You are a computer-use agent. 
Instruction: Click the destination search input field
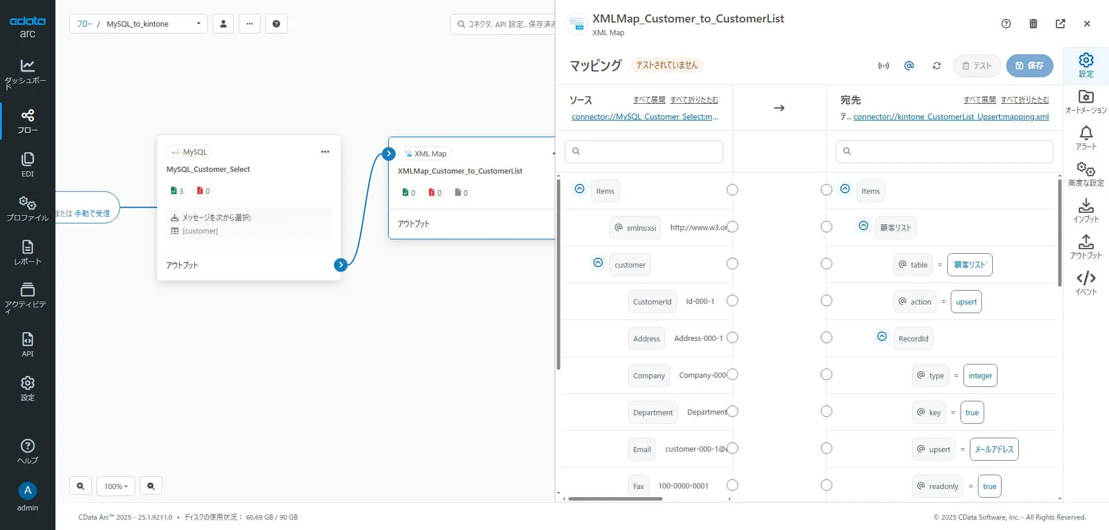tap(944, 151)
